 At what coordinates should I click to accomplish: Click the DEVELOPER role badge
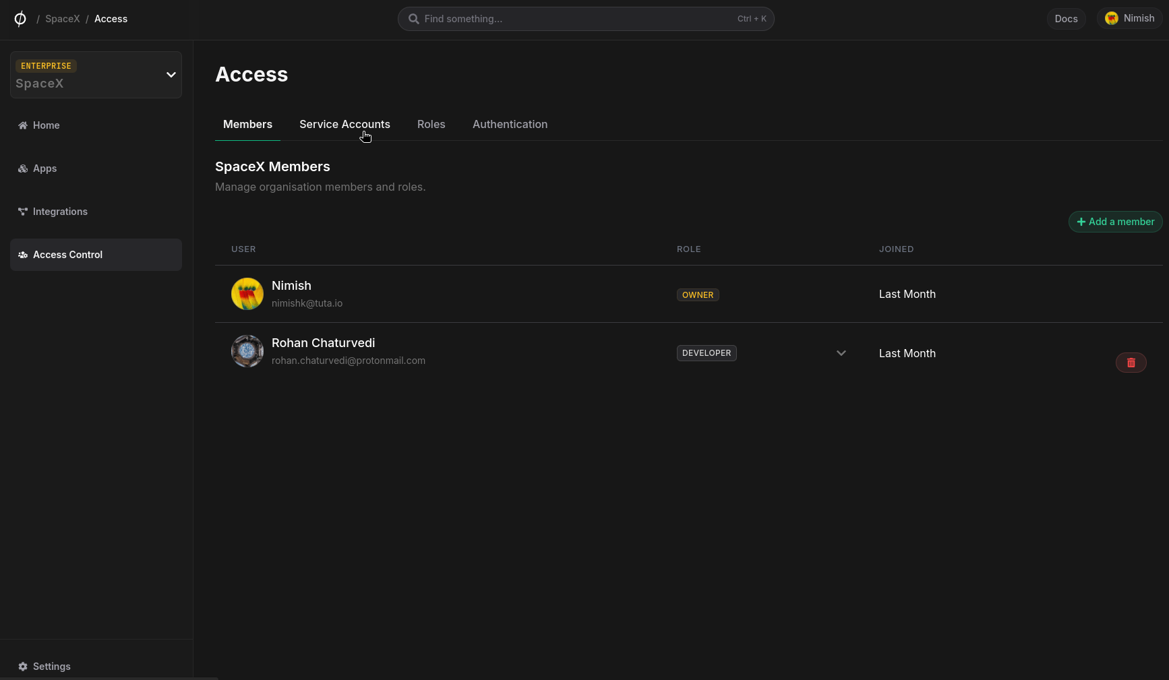(x=707, y=353)
